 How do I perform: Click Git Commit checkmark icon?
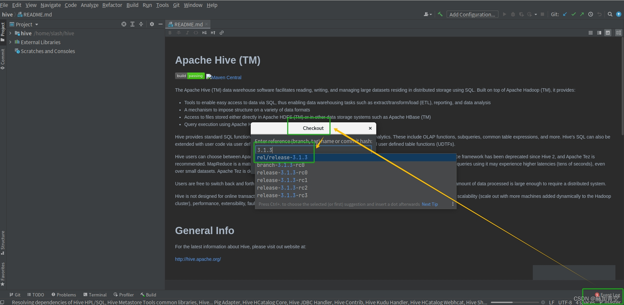click(573, 14)
